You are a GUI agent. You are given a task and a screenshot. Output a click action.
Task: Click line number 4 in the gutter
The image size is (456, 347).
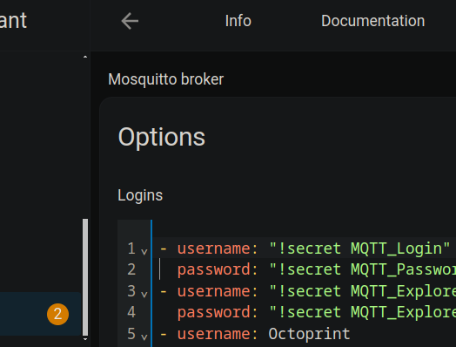point(131,312)
